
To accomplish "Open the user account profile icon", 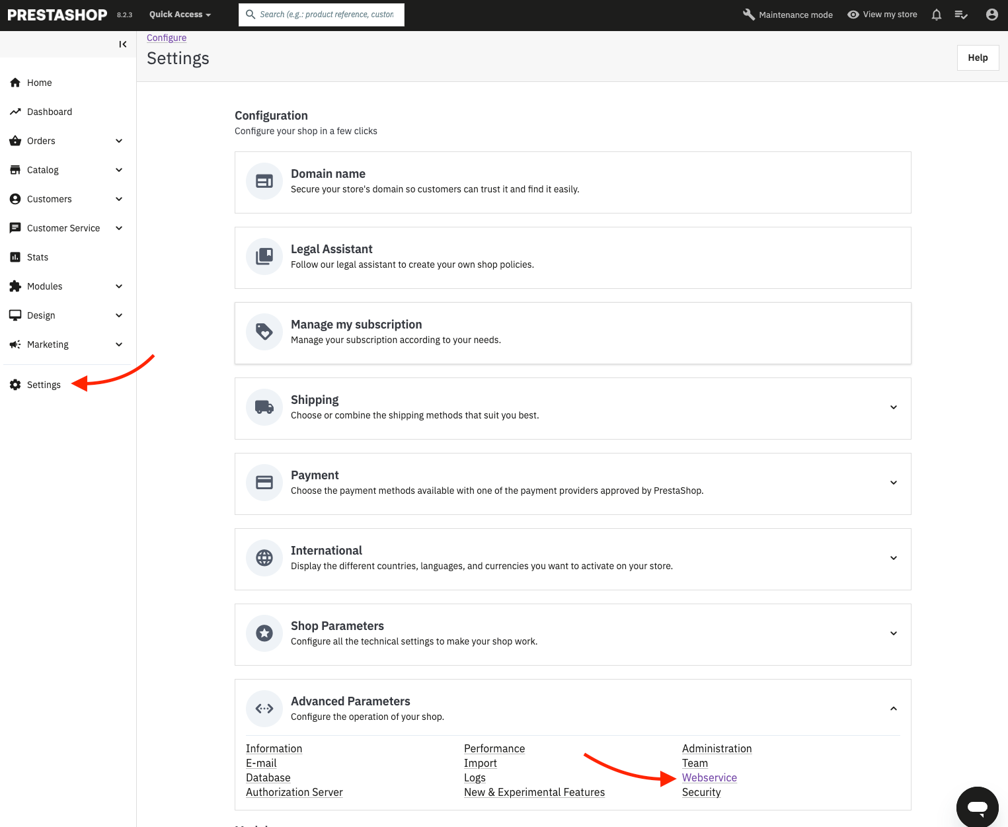I will [991, 15].
